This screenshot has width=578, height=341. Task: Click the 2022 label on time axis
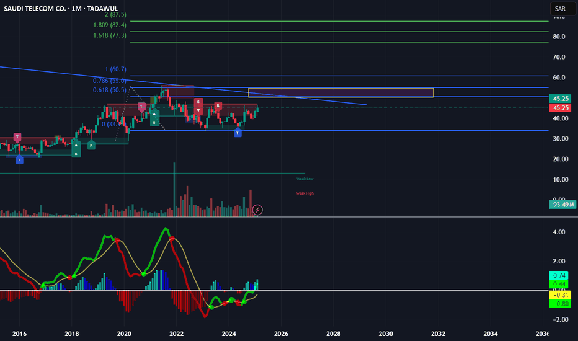[176, 334]
